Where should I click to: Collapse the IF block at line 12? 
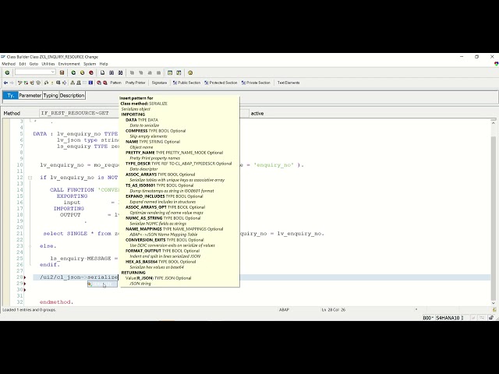(x=30, y=178)
